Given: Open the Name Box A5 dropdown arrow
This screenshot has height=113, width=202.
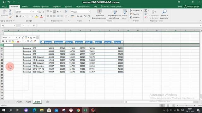Looking at the screenshot, I should tap(14, 26).
